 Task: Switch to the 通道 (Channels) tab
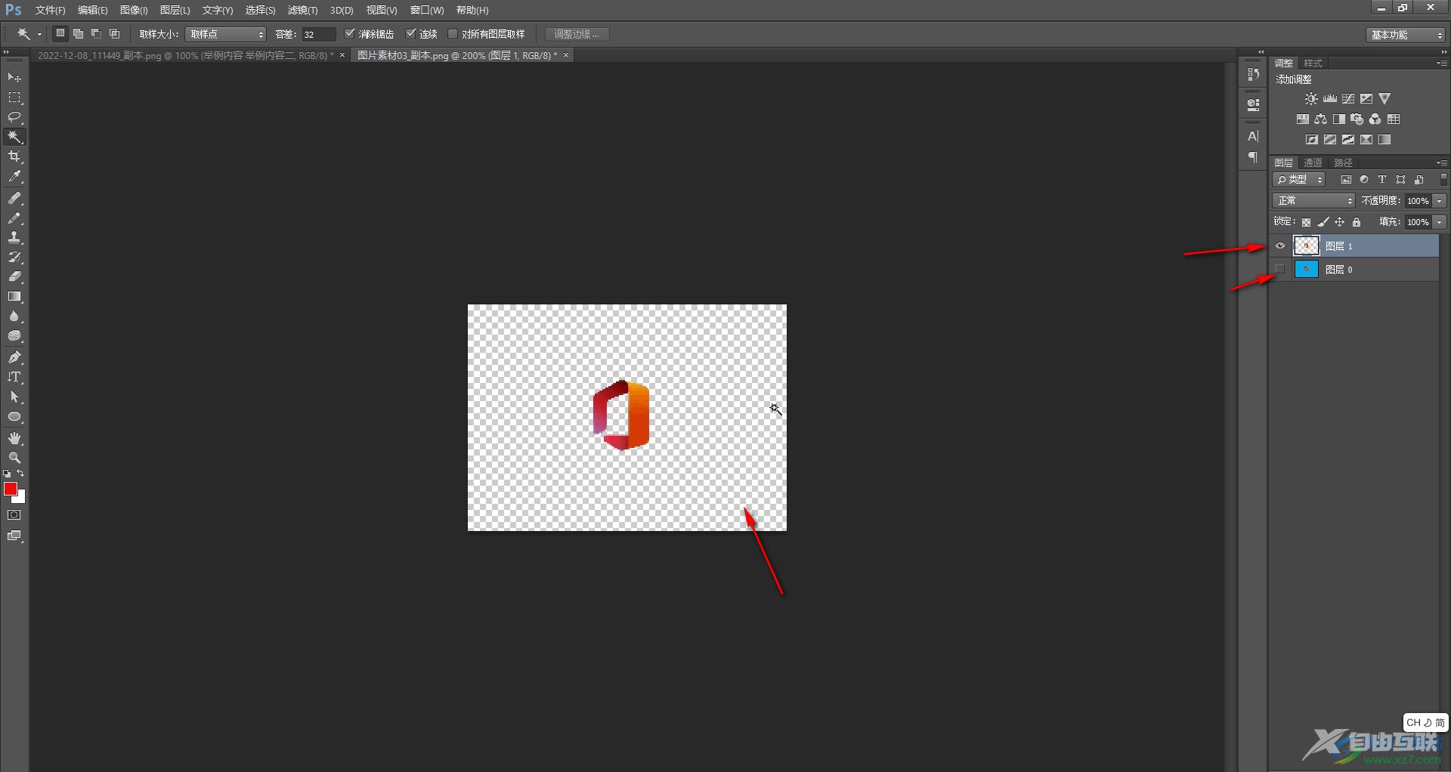[x=1313, y=163]
